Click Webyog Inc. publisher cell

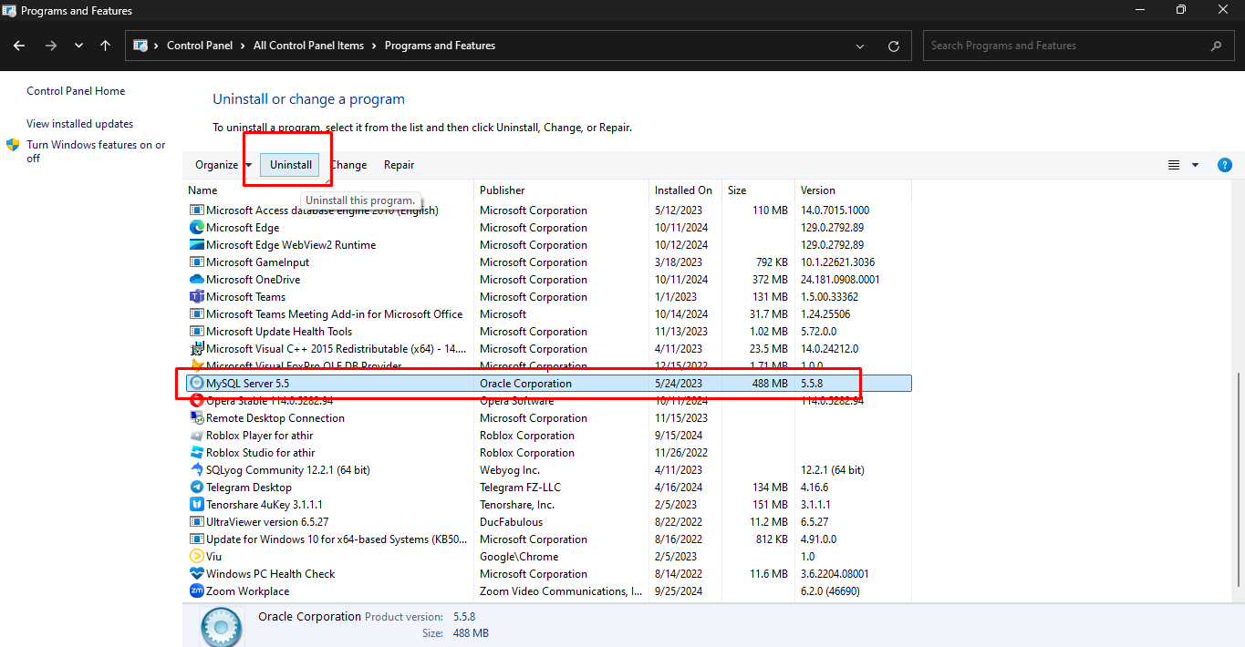click(x=510, y=470)
